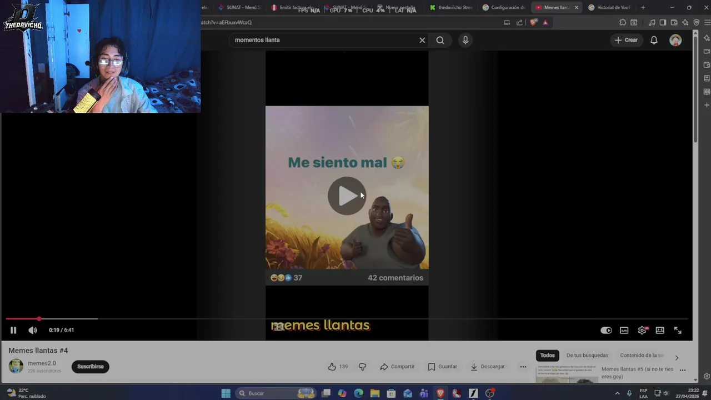Switch to theater mode icon
Viewport: 711px width, 400px height.
(x=660, y=330)
